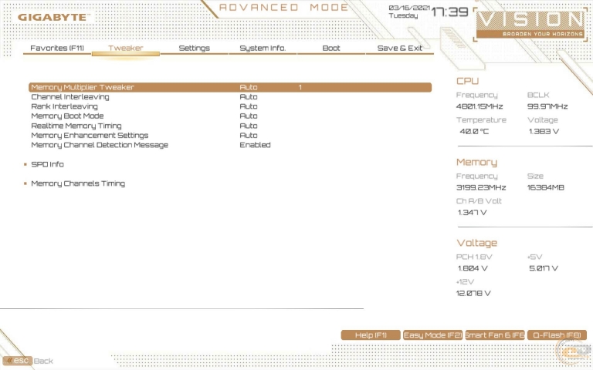Click the Help (F1) button
The width and height of the screenshot is (593, 370).
click(x=371, y=335)
